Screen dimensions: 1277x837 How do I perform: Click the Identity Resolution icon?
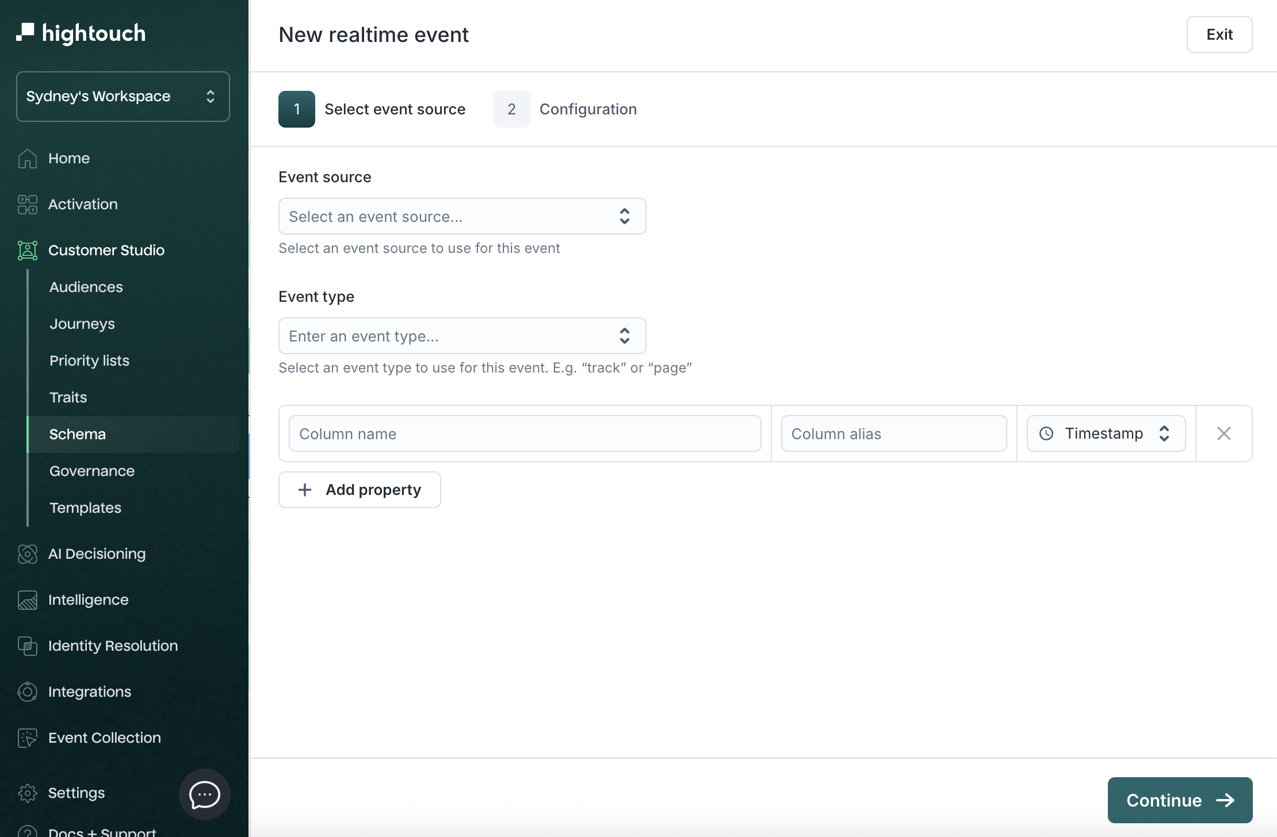coord(27,646)
